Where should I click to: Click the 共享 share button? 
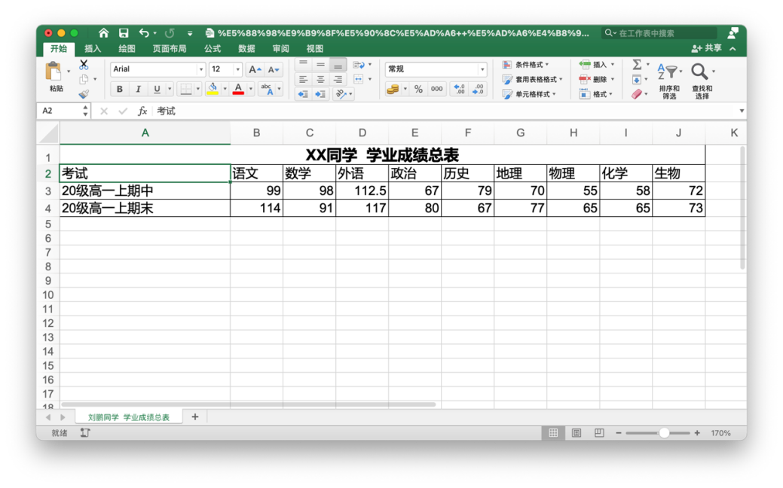(x=707, y=48)
